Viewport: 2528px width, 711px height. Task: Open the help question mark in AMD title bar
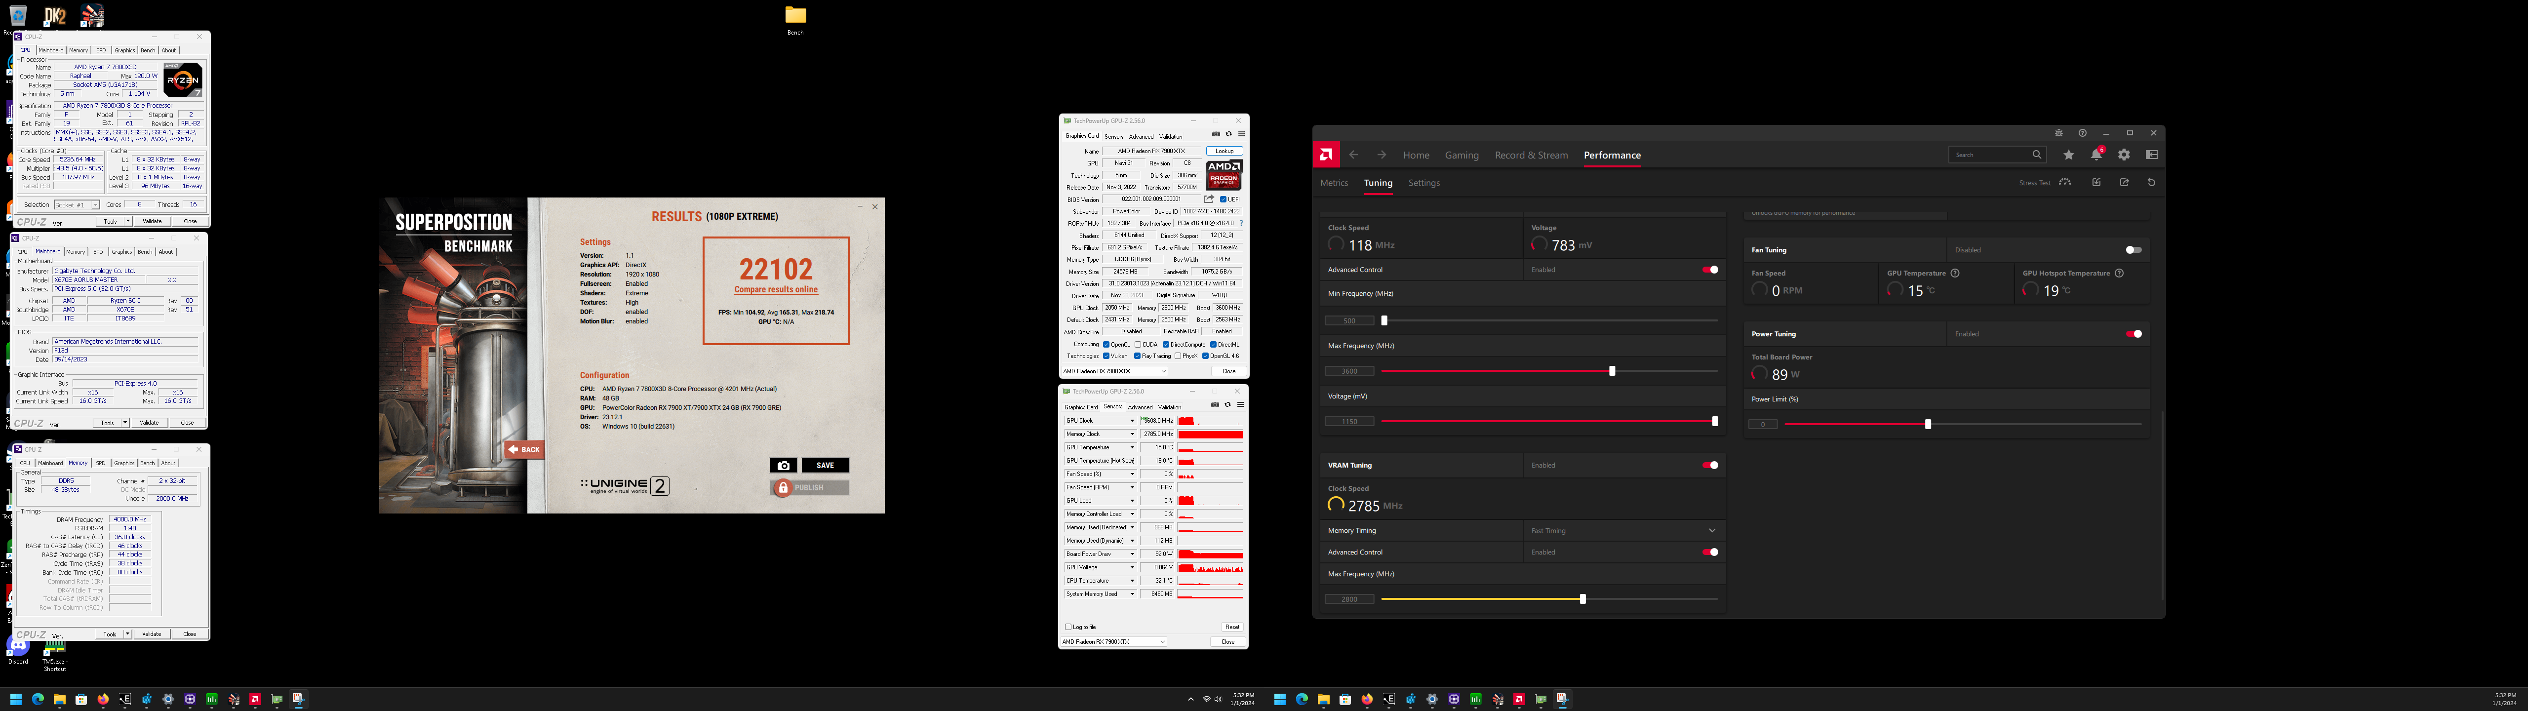click(2083, 133)
